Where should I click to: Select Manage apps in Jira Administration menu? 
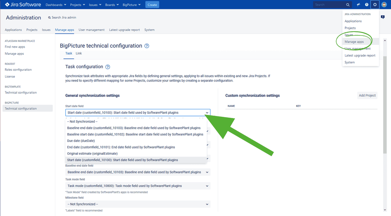click(x=360, y=41)
